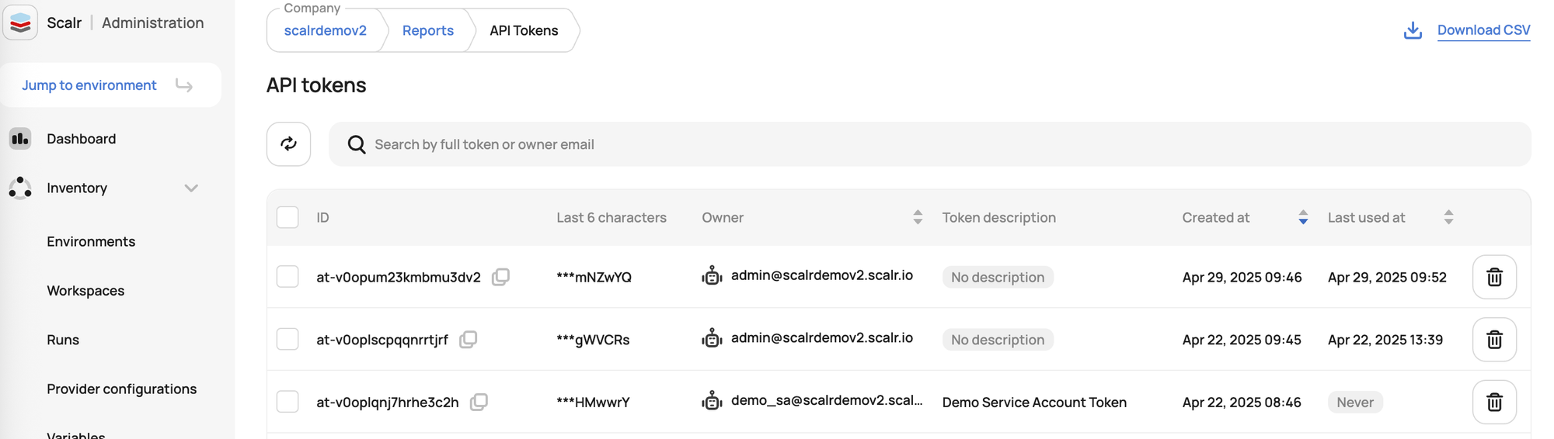Tick the select-all tokens checkbox in the header
This screenshot has height=439, width=1554.
287,217
